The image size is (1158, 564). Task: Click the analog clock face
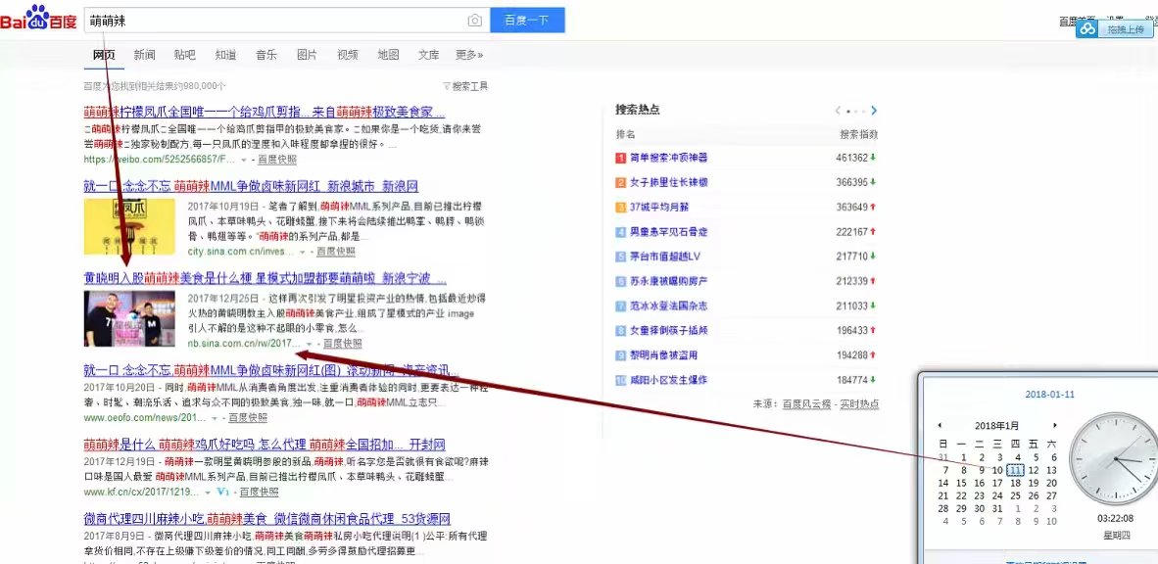[1114, 458]
